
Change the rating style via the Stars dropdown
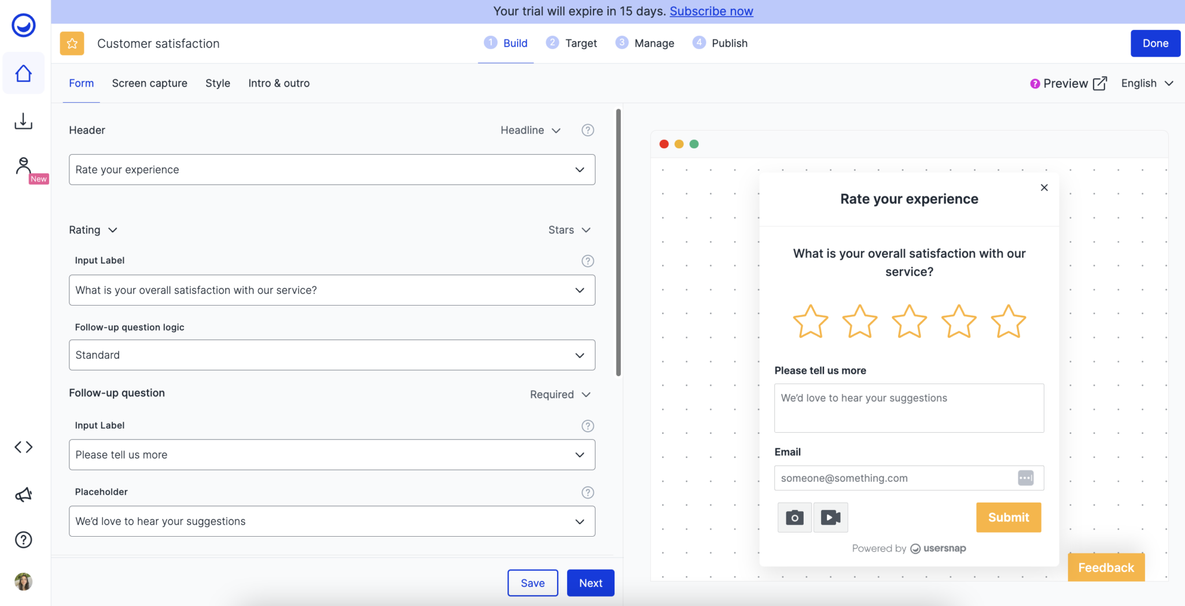(569, 229)
